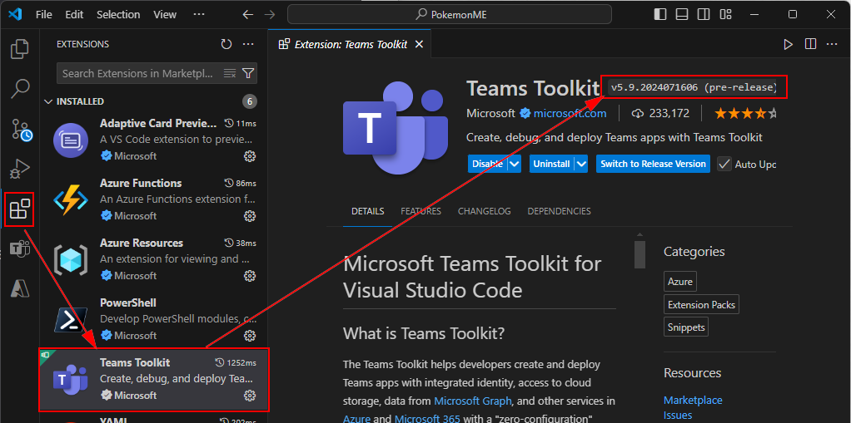
Task: Refresh the extensions list
Action: click(226, 44)
